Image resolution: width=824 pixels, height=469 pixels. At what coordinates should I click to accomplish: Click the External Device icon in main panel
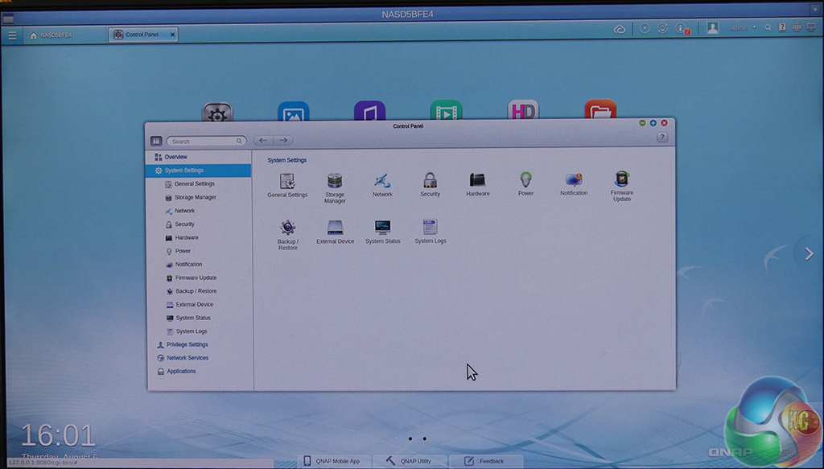tap(335, 228)
